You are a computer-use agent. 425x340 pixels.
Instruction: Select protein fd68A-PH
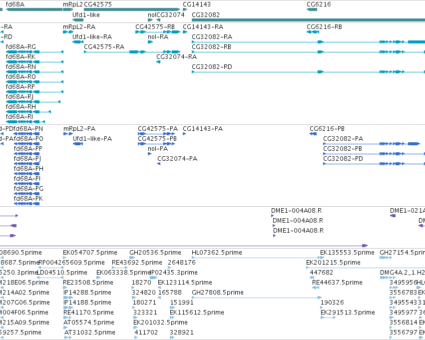click(26, 174)
